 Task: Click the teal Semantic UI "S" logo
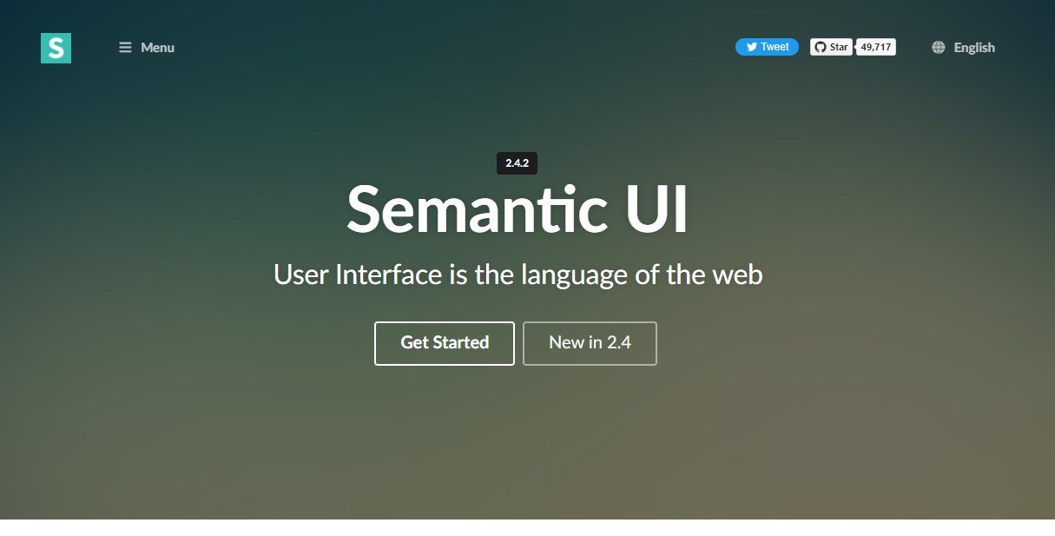56,48
